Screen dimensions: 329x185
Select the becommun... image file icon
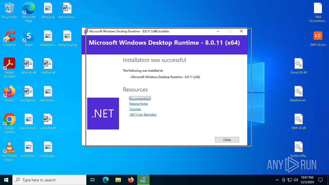(29, 122)
